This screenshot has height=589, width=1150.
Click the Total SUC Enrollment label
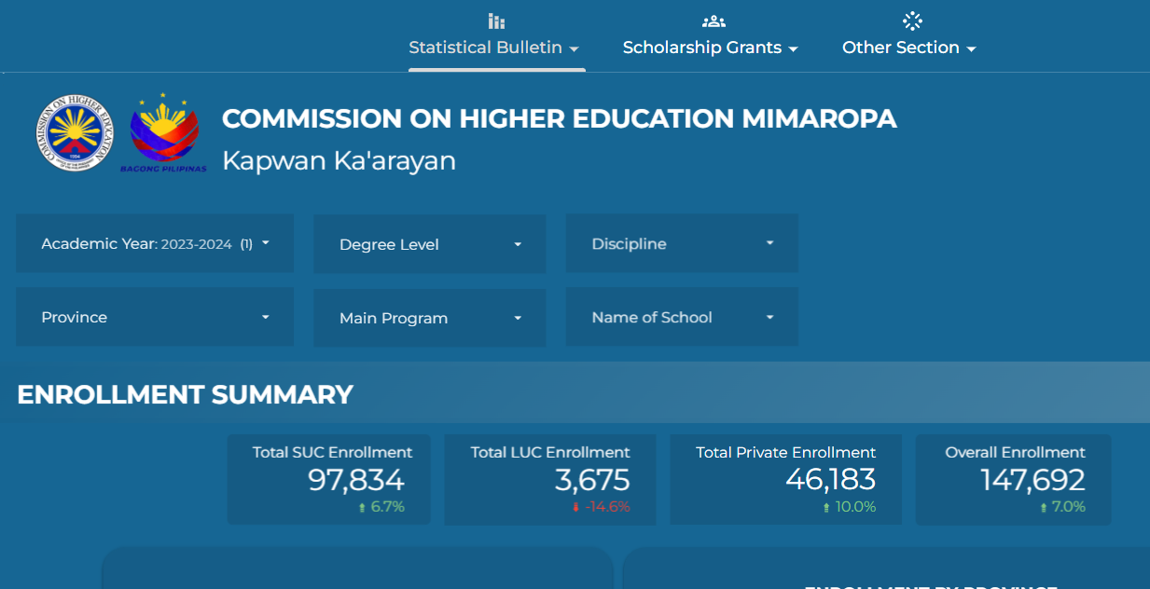pyautogui.click(x=332, y=452)
